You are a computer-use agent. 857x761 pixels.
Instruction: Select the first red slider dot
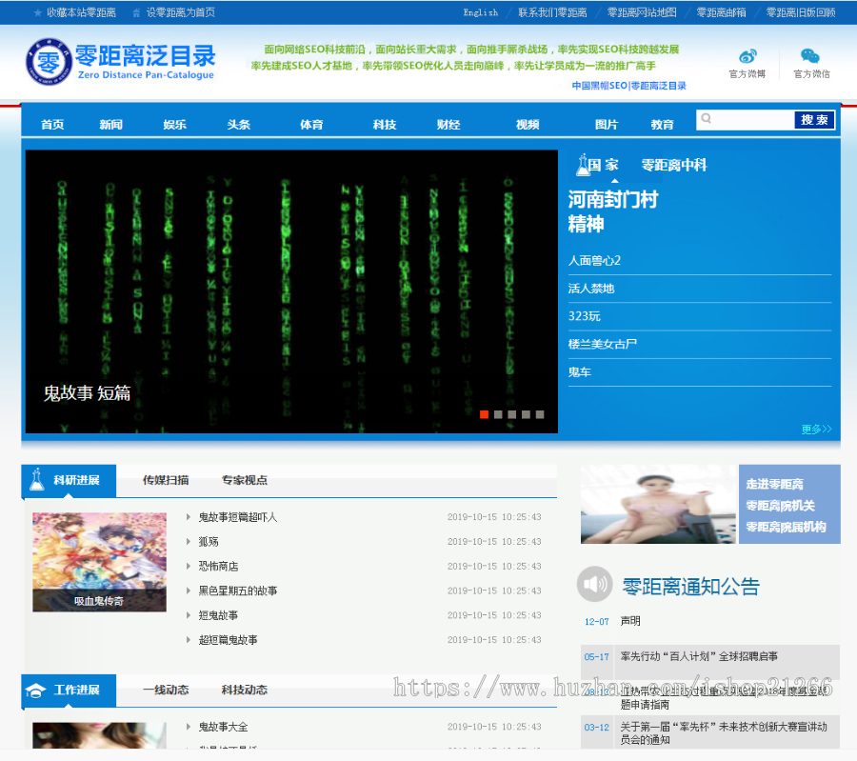[485, 414]
